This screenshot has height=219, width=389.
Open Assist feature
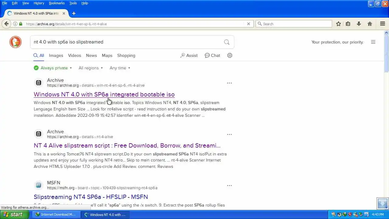coord(189,55)
